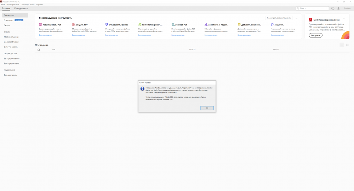Click the Защитить title text
This screenshot has height=191, width=354.
(279, 25)
